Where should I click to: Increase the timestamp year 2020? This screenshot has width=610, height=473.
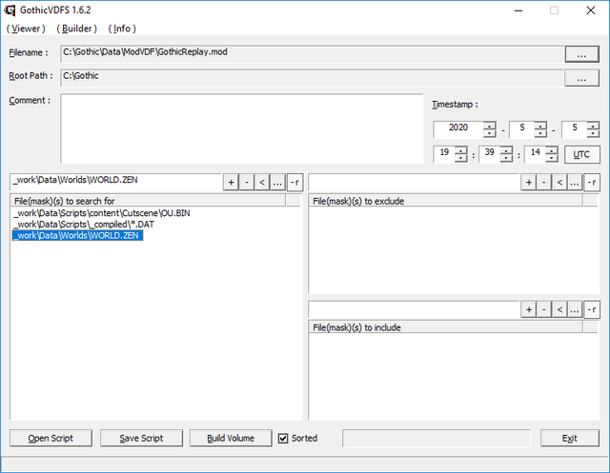click(489, 125)
